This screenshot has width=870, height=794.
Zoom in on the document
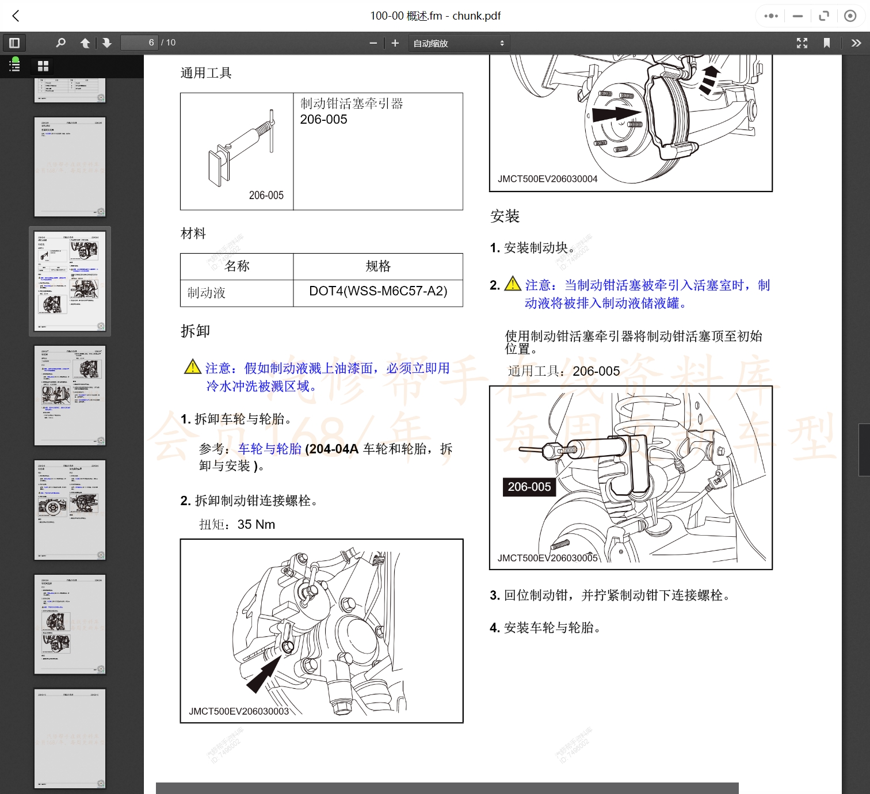point(395,43)
